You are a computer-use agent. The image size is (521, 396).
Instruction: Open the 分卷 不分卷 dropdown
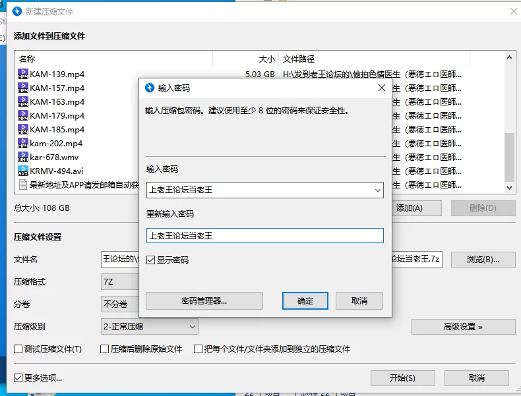click(x=120, y=304)
